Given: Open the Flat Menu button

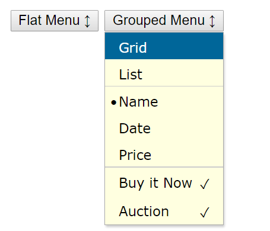Looking at the screenshot, I should [55, 21].
